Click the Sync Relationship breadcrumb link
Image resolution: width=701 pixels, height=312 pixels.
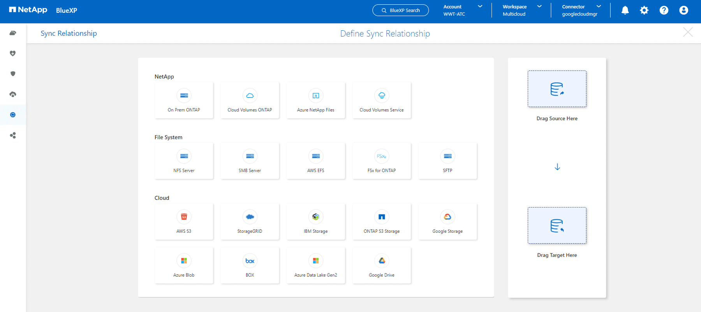[x=69, y=33]
